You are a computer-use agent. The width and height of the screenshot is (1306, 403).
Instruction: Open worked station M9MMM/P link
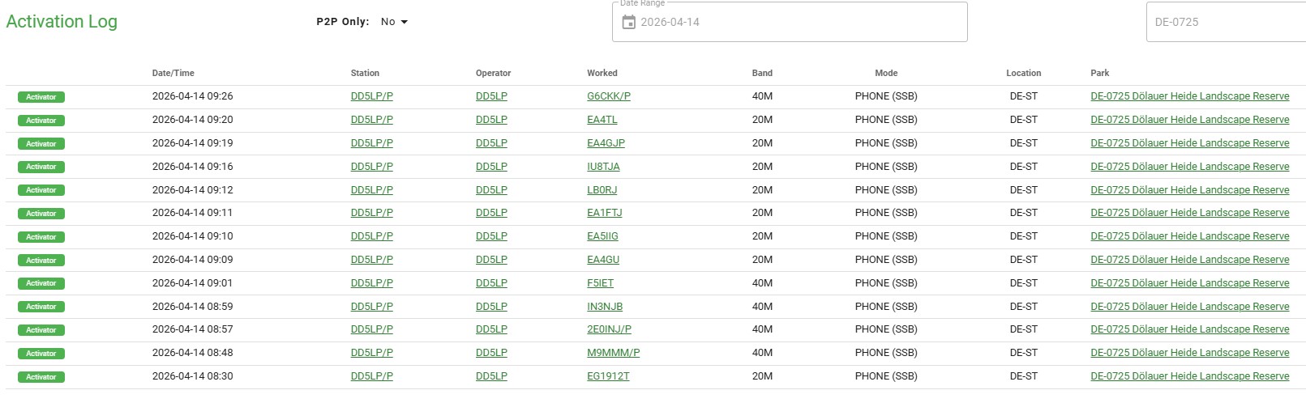pyautogui.click(x=613, y=353)
